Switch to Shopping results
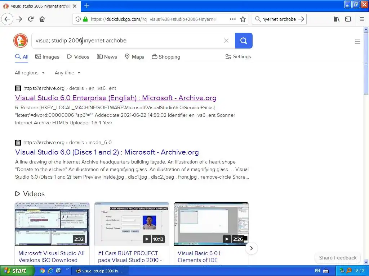This screenshot has height=276, width=369. click(166, 57)
